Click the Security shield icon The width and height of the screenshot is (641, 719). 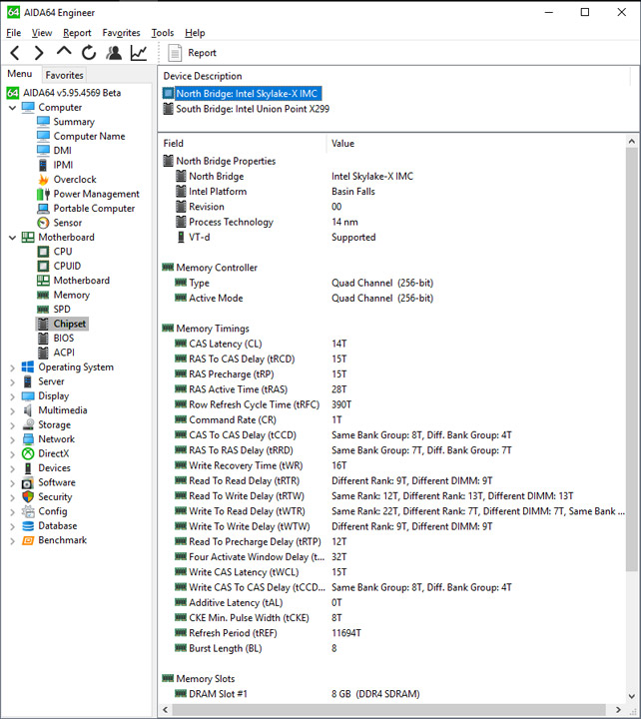[28, 496]
